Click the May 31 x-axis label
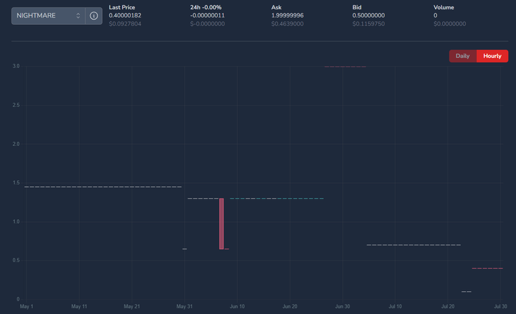The width and height of the screenshot is (516, 314). pyautogui.click(x=185, y=307)
